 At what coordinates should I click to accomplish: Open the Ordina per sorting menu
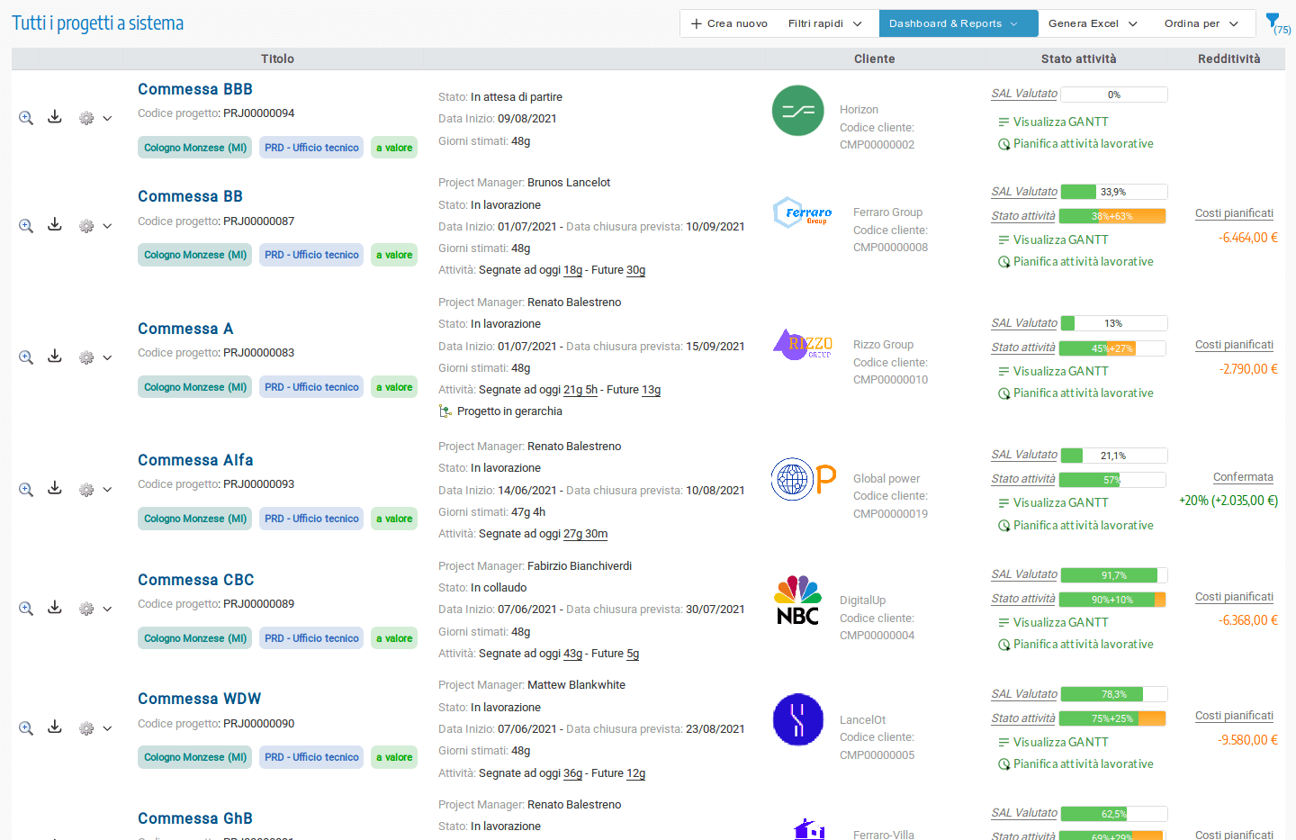click(1201, 23)
